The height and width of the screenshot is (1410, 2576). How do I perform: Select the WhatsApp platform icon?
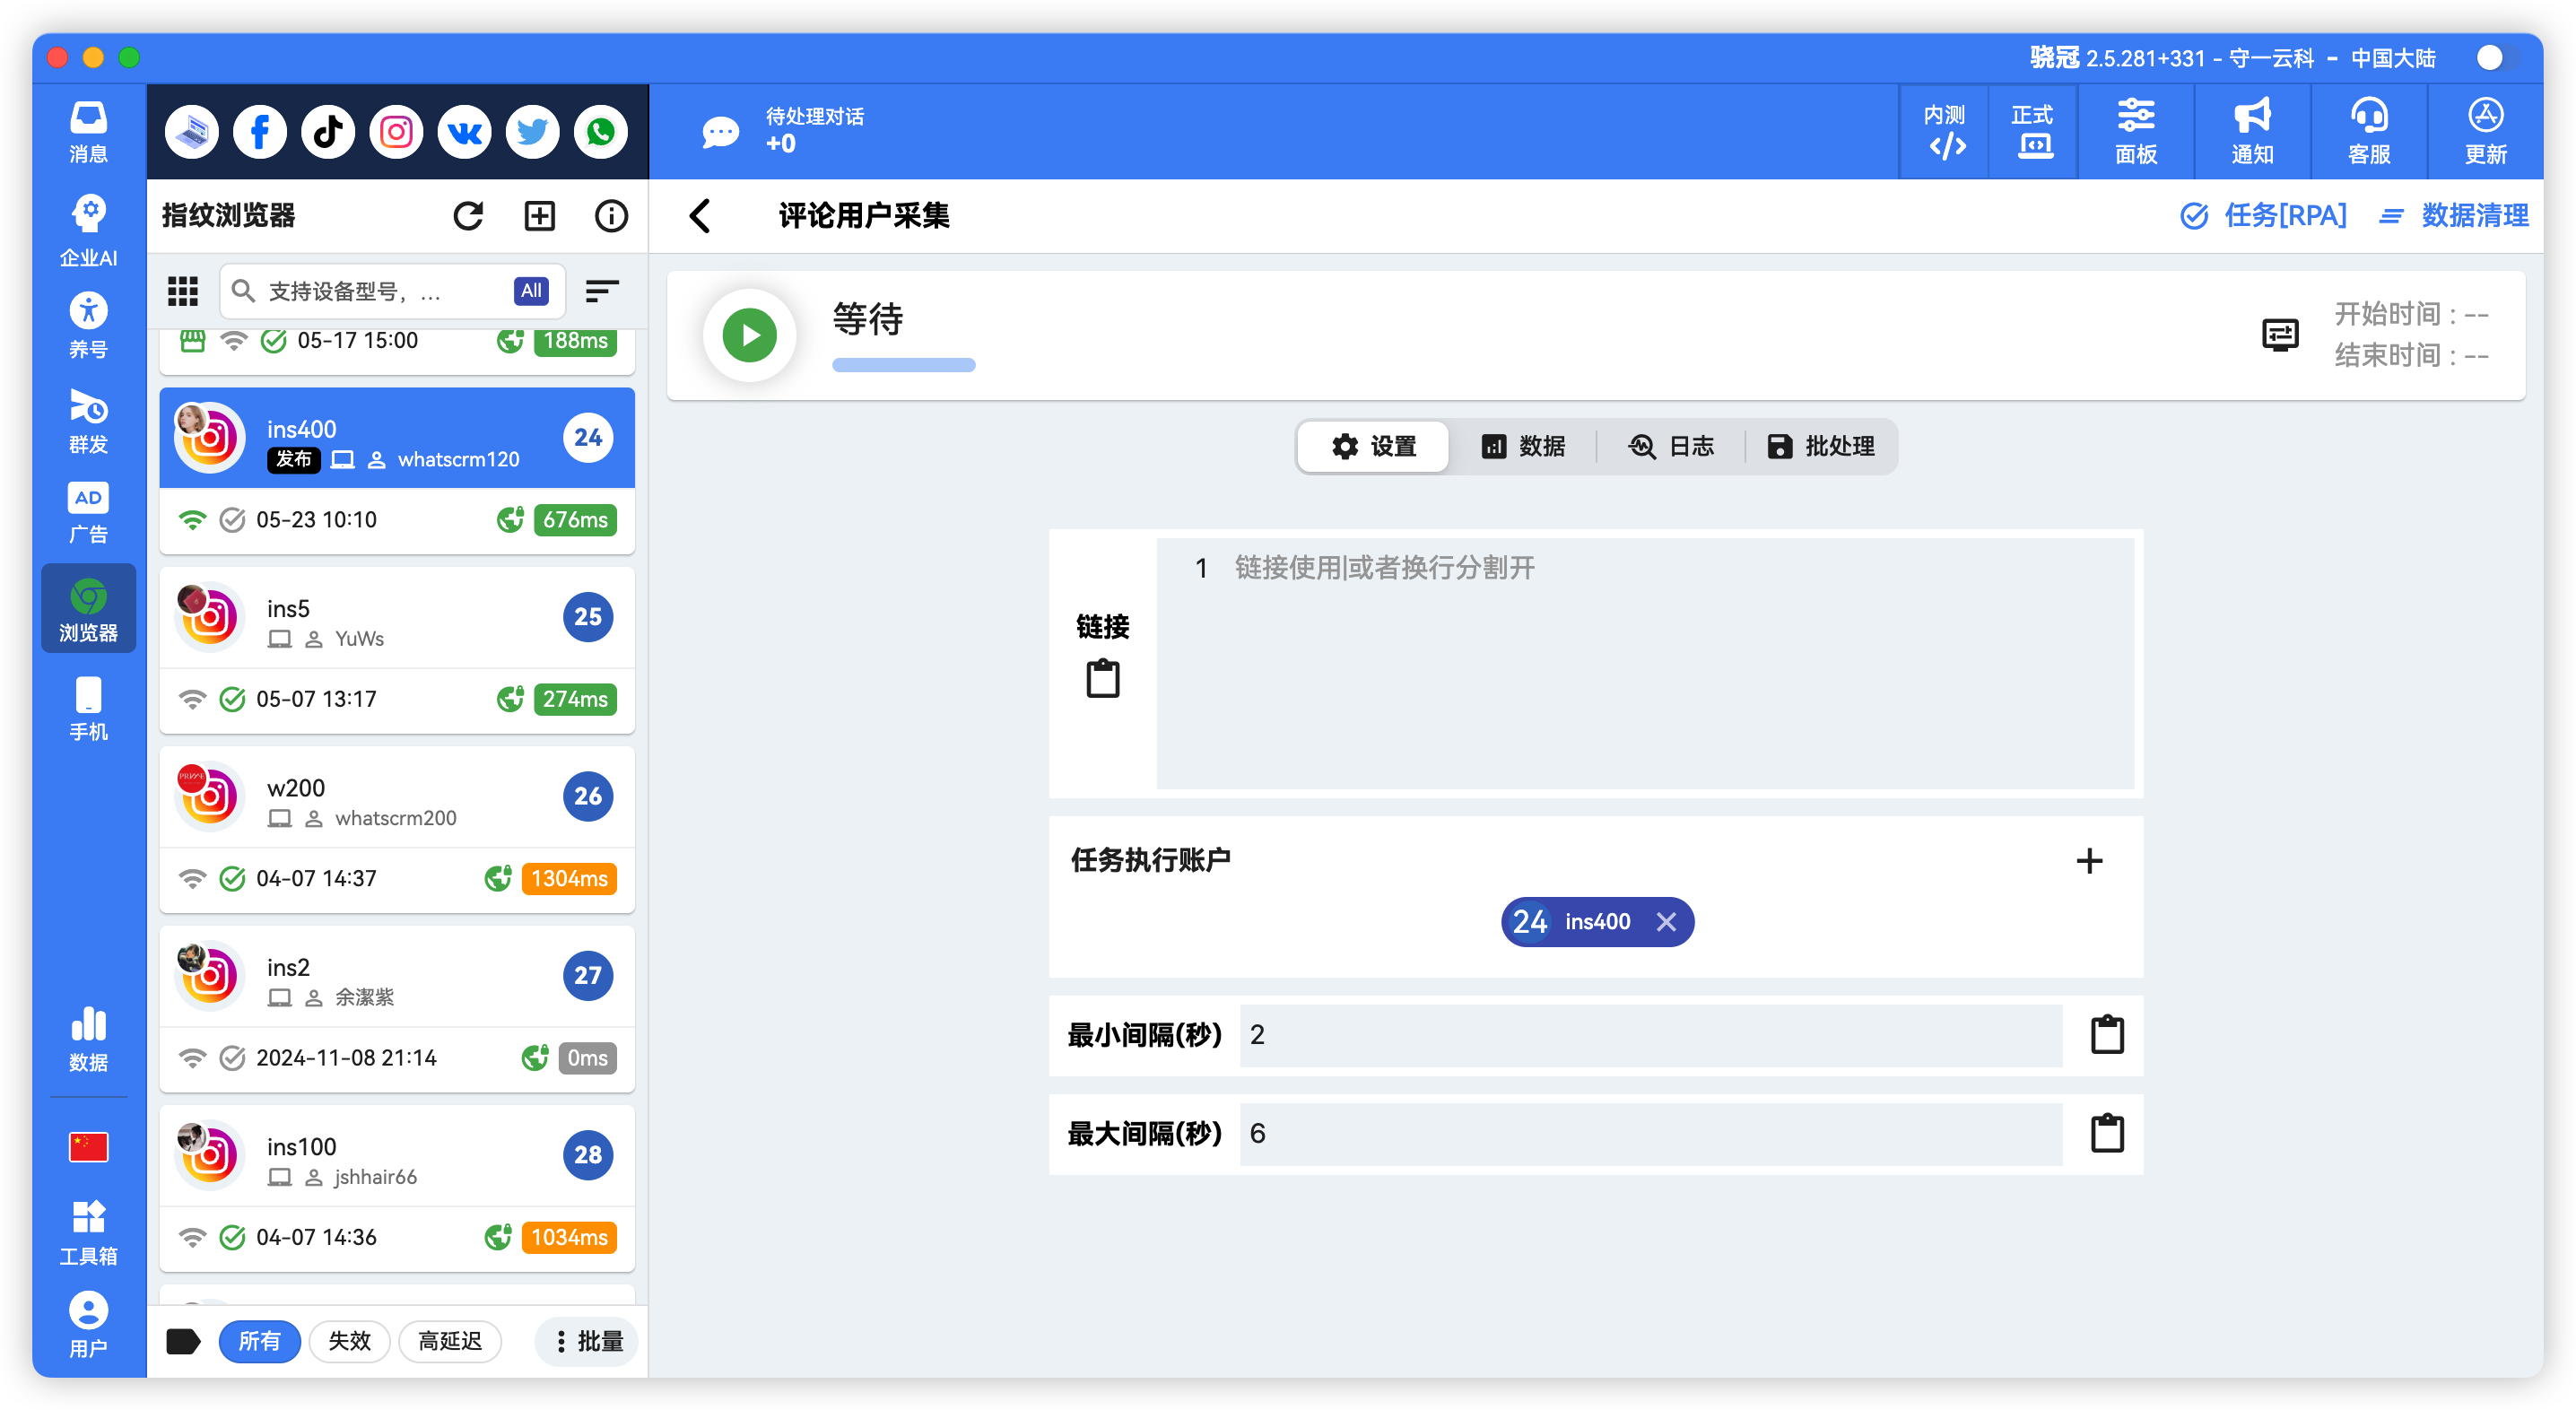[x=600, y=132]
